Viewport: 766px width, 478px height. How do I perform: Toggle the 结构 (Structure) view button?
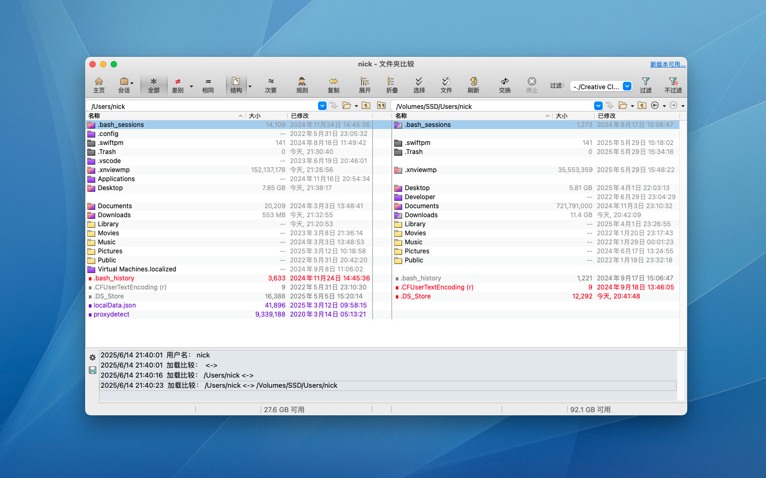tap(236, 85)
